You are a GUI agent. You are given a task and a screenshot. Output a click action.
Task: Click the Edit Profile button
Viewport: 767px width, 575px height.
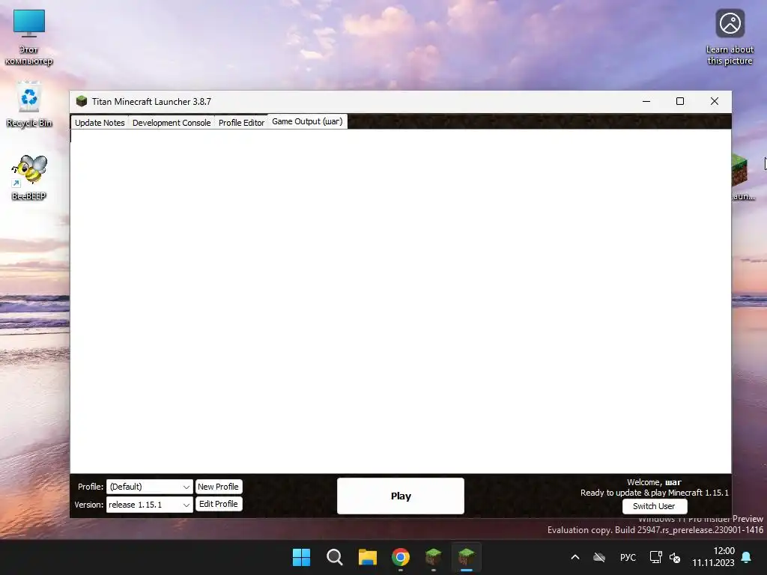(218, 504)
